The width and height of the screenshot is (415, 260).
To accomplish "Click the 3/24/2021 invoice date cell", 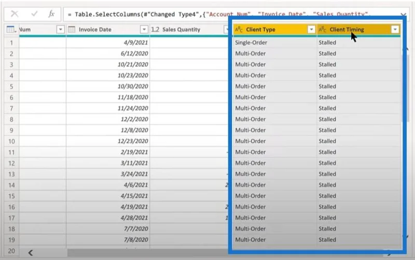I will (x=108, y=174).
